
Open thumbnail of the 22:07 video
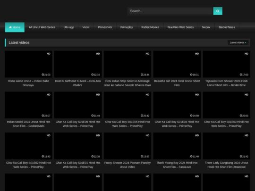coord(28,105)
